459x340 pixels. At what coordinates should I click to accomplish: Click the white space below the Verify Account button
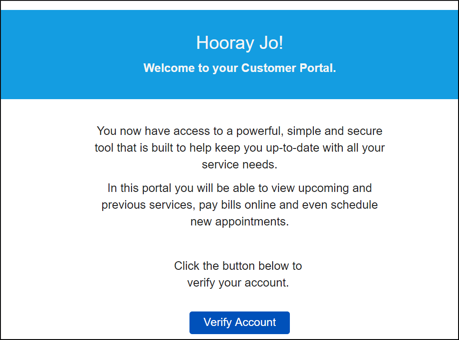[x=239, y=337]
